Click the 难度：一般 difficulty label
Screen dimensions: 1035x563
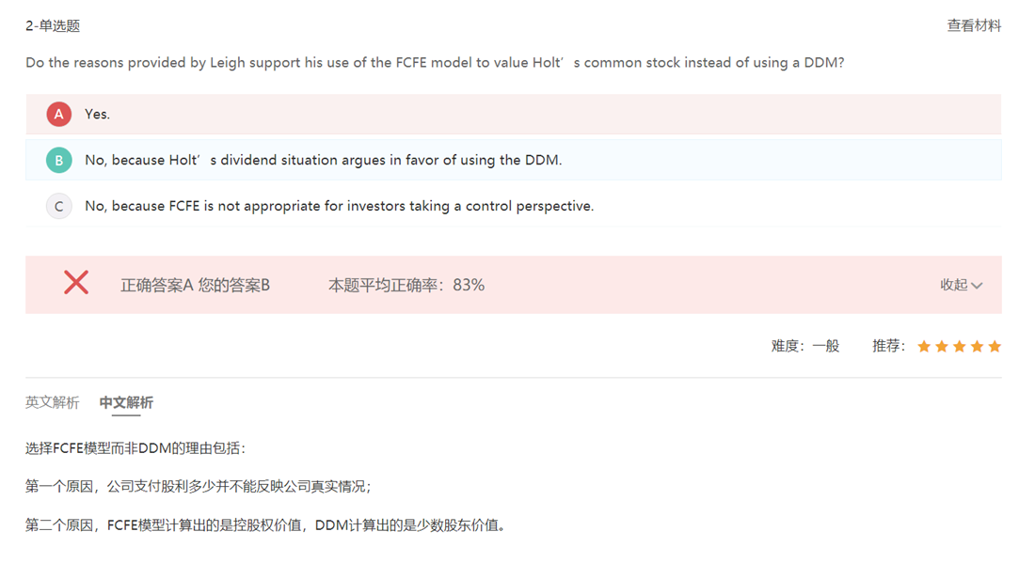point(804,346)
